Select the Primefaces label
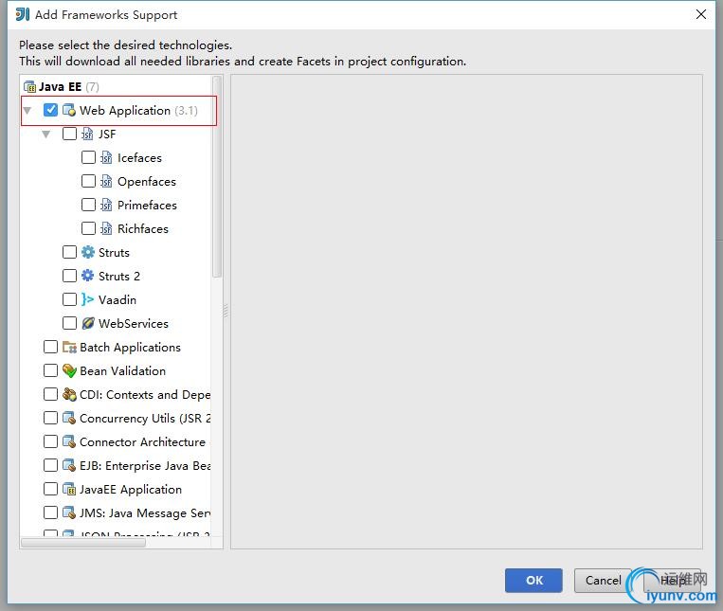723x611 pixels. (147, 205)
